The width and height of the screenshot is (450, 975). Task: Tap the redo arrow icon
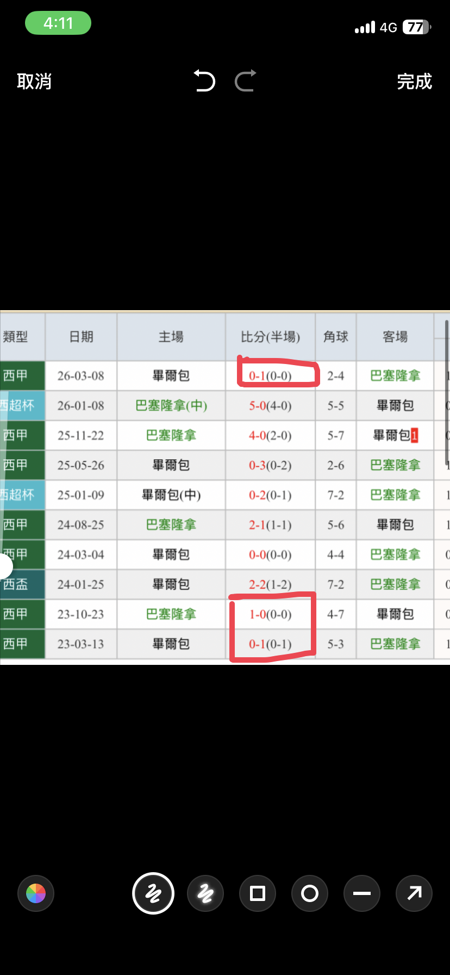coord(246,81)
